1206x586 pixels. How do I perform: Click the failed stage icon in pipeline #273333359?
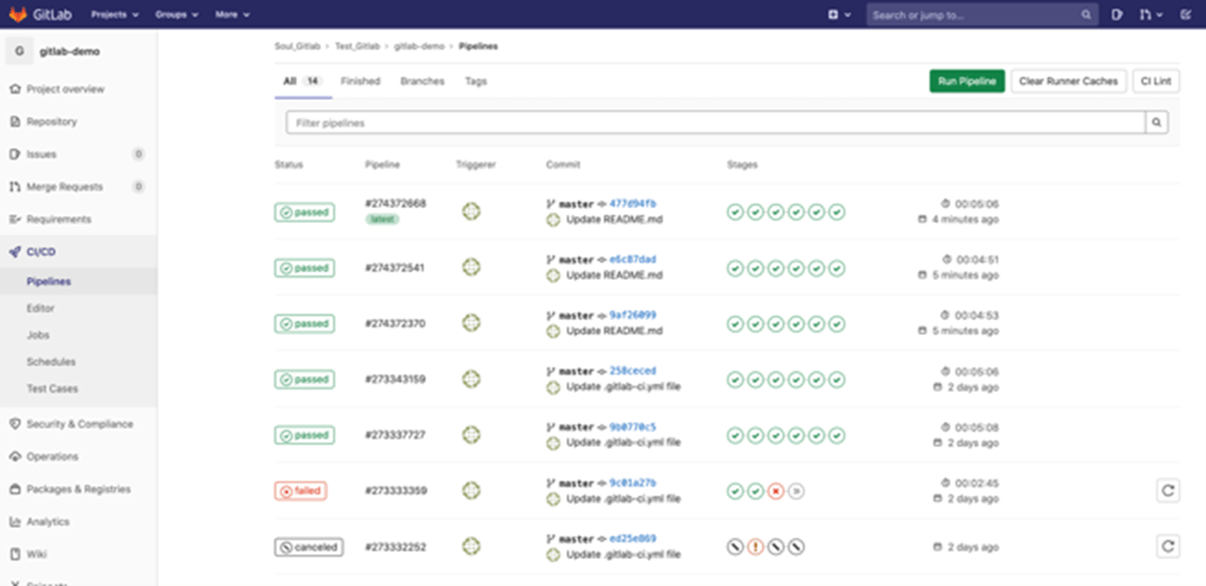pyautogui.click(x=775, y=492)
